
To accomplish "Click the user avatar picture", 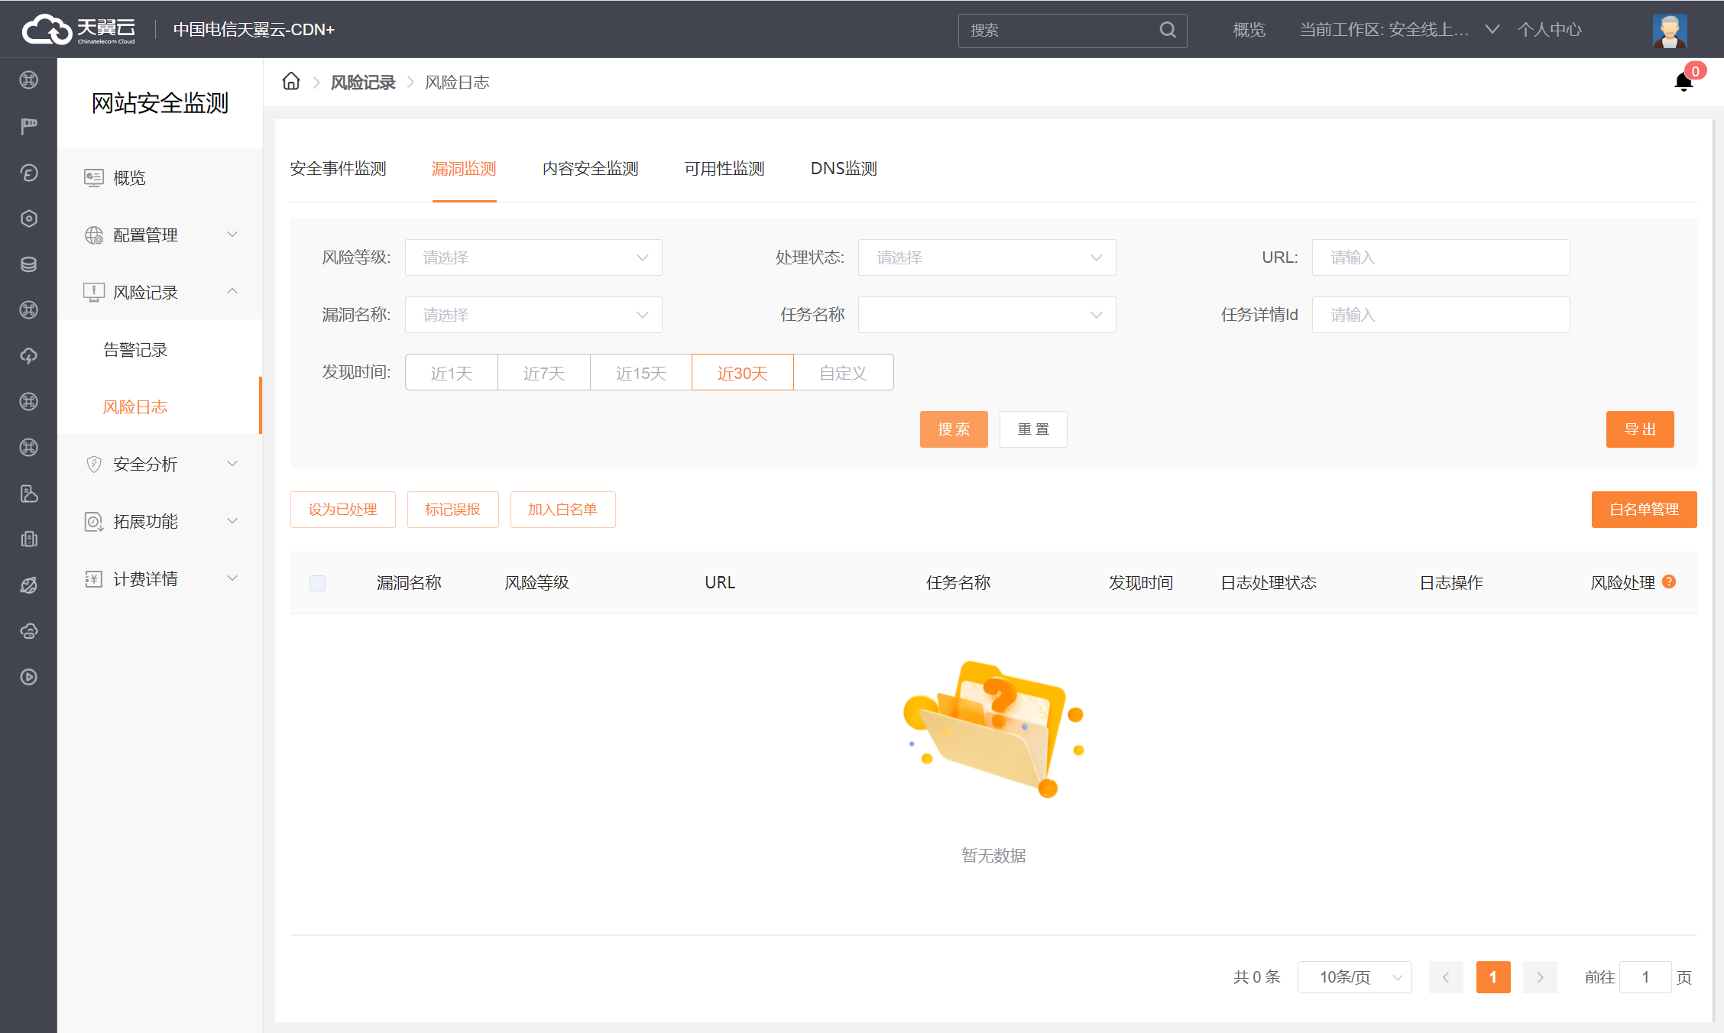I will click(1669, 31).
